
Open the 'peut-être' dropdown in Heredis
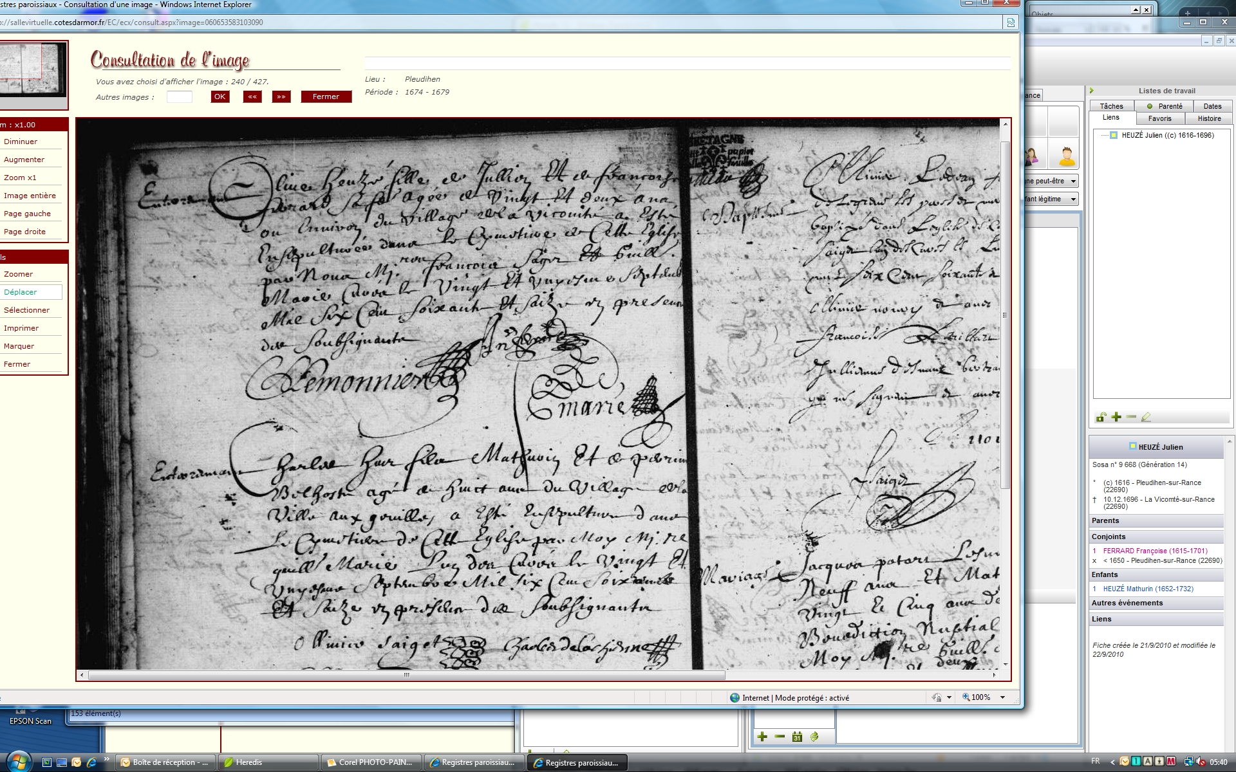pos(1073,181)
